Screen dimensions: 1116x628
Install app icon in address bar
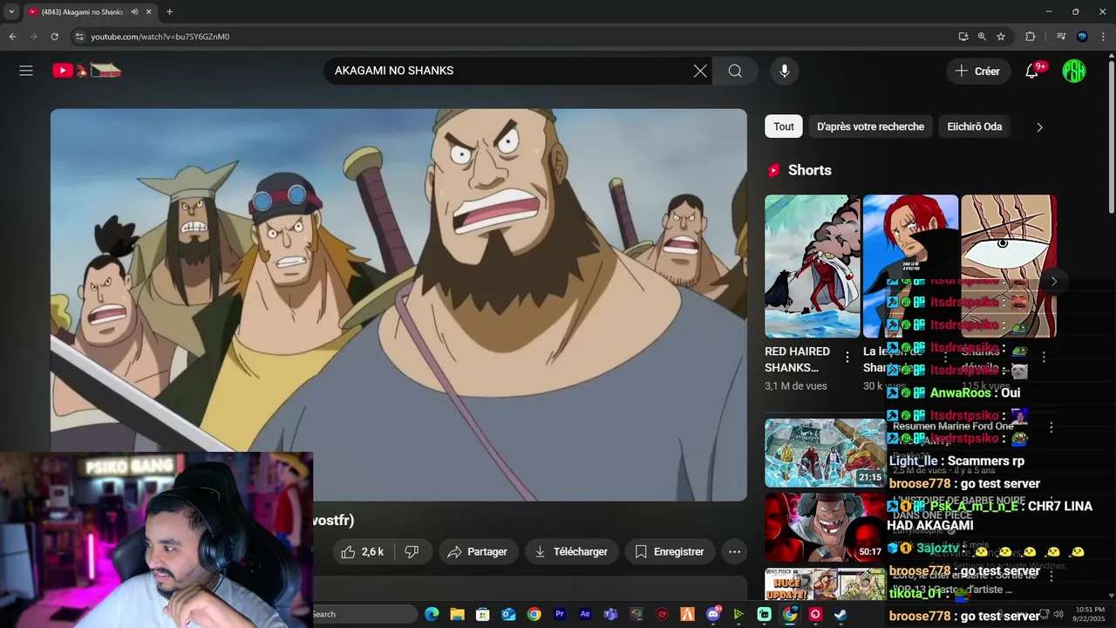coord(963,37)
